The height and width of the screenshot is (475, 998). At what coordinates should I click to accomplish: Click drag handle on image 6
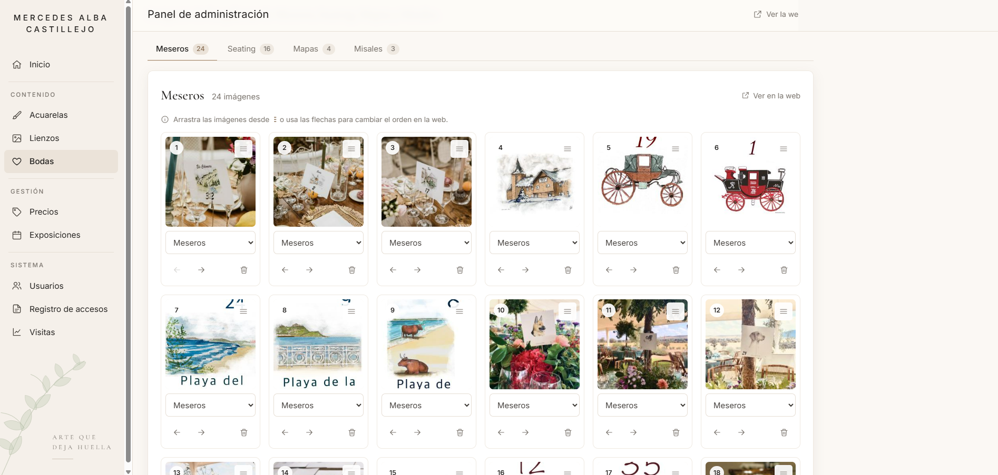[x=784, y=149]
